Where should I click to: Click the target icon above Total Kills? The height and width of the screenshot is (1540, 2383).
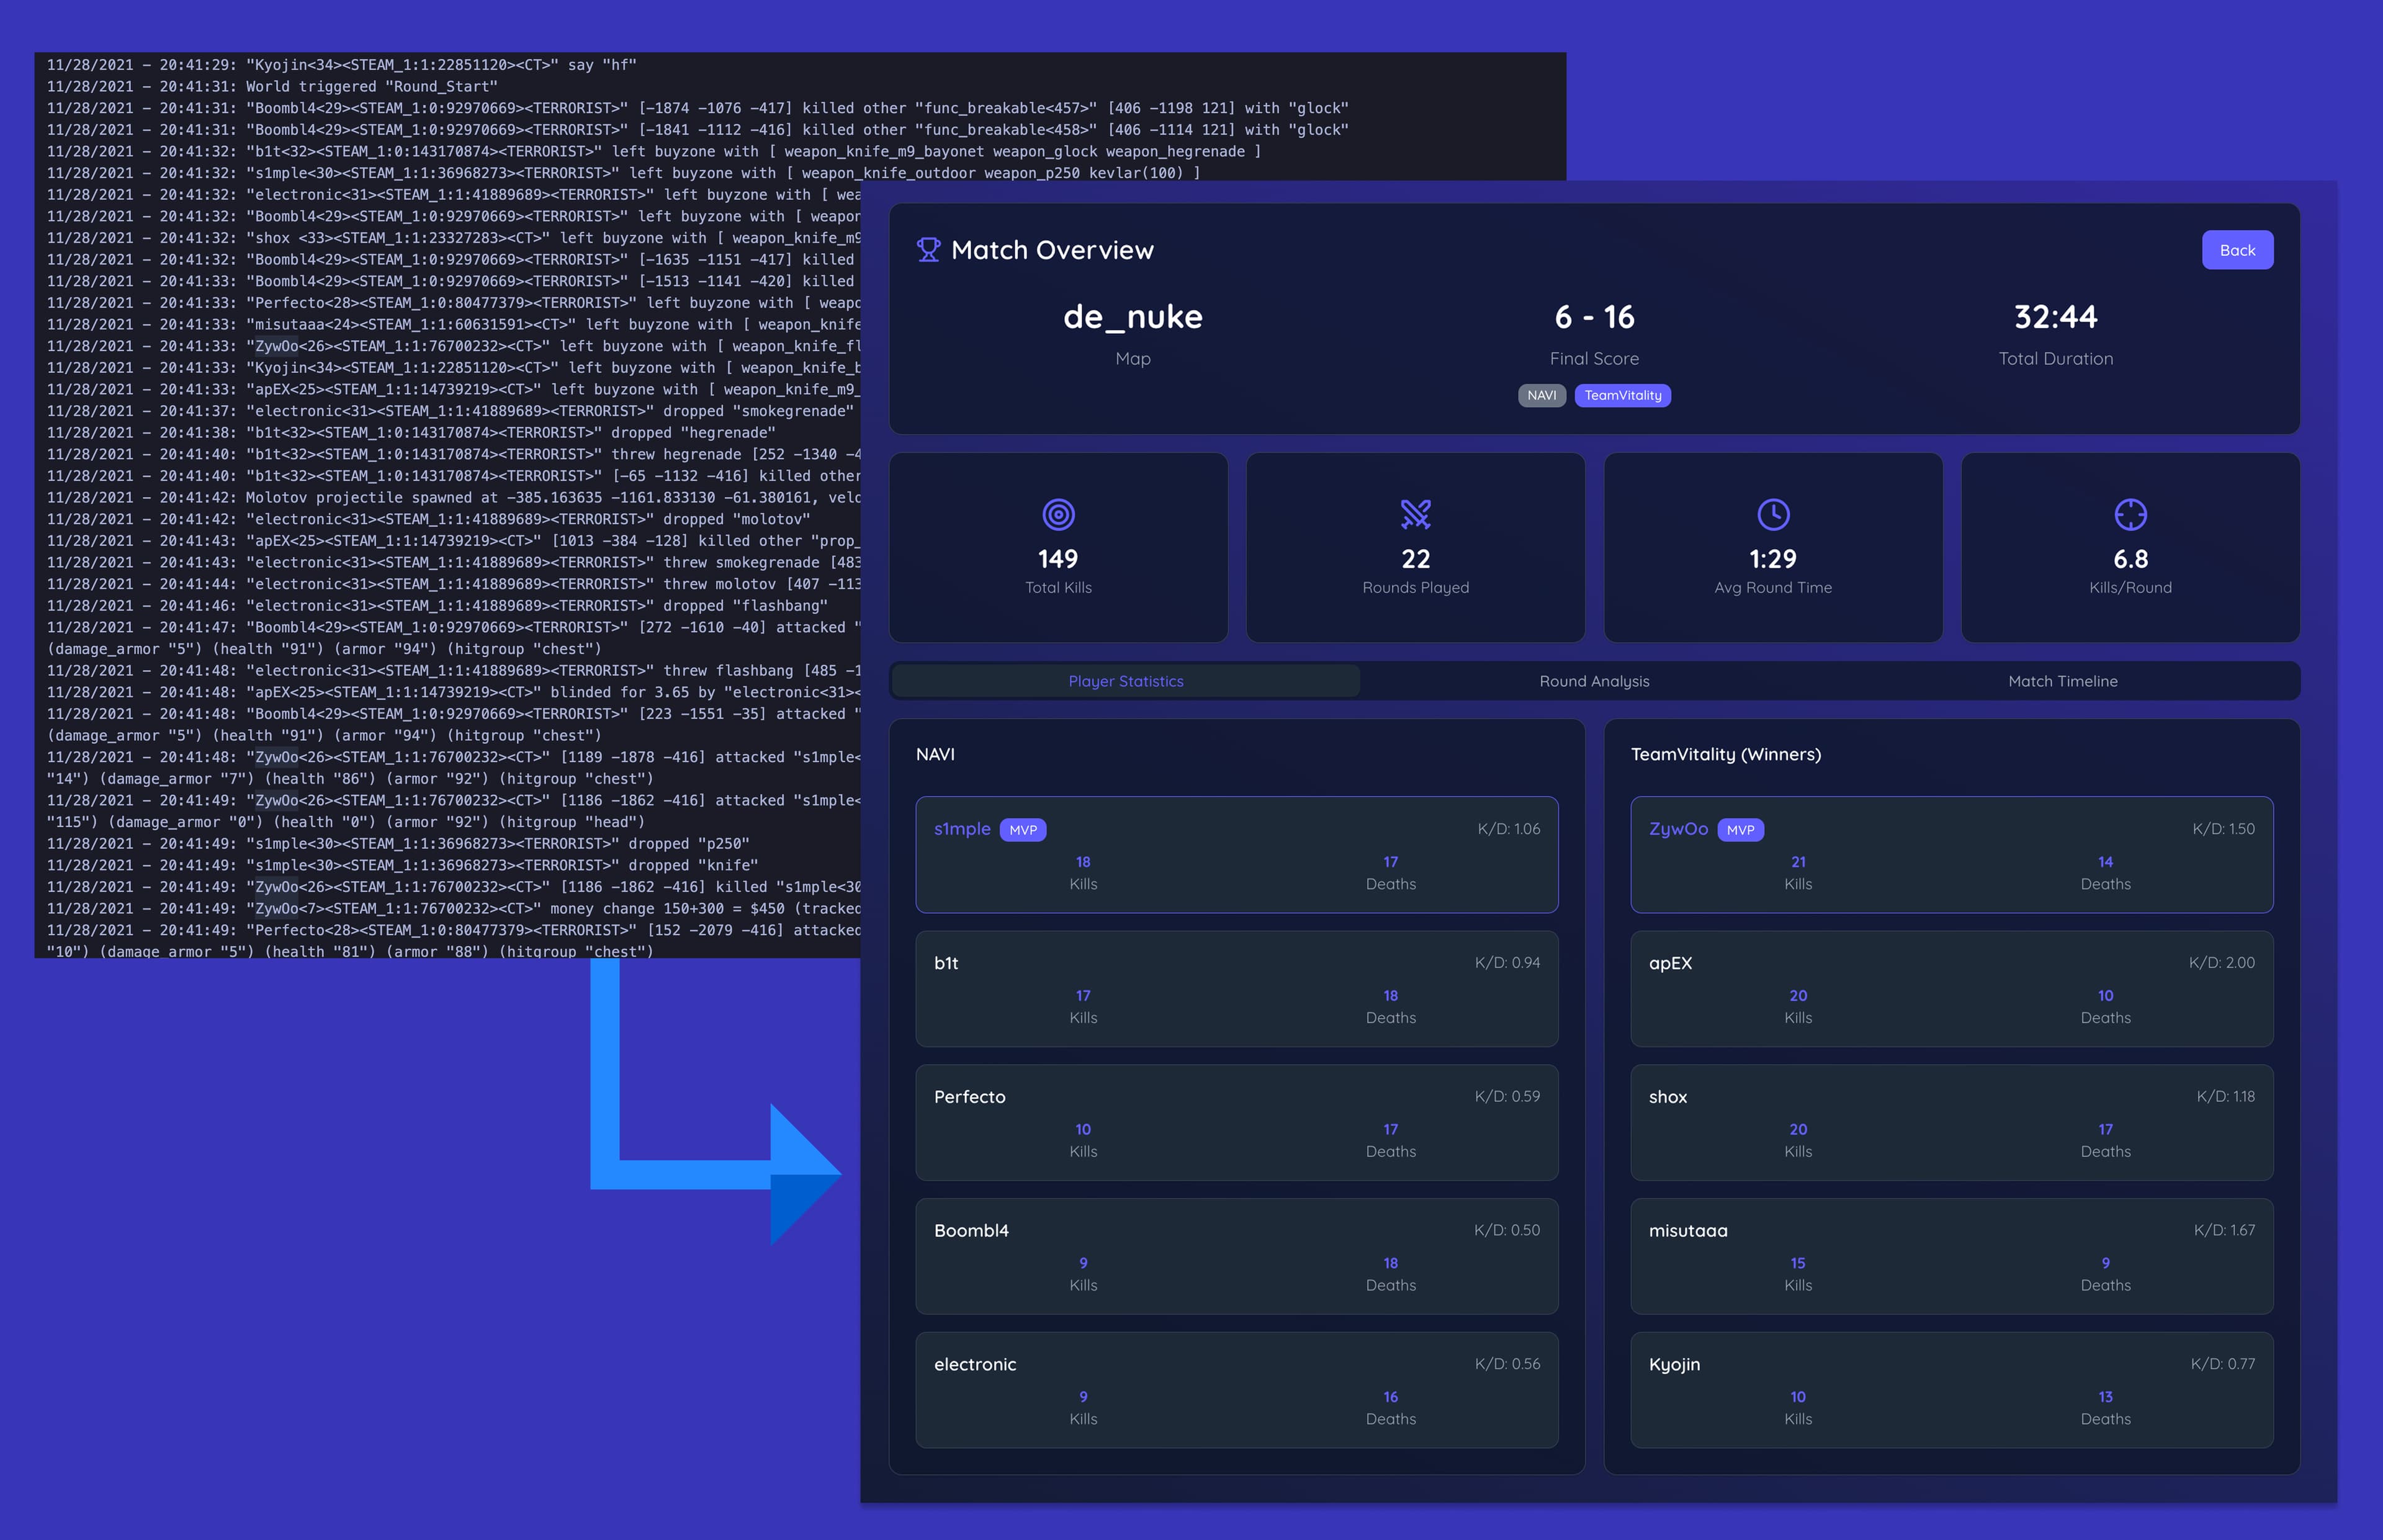click(1058, 515)
